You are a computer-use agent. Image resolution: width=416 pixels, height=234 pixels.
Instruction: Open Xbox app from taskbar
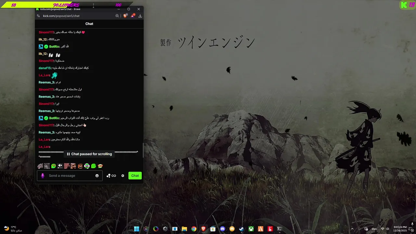251,229
